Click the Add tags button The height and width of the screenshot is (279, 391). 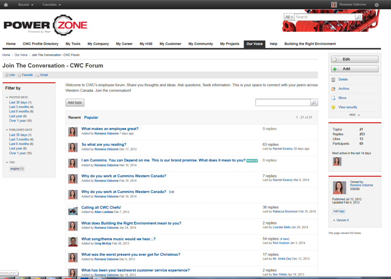(x=339, y=211)
